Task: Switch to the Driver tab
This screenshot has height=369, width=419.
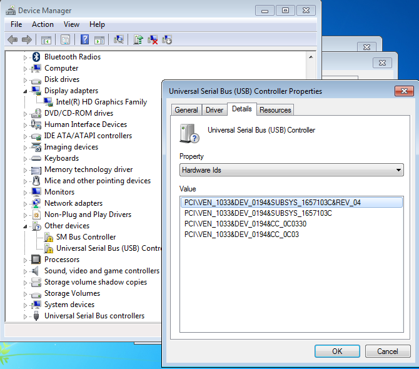Action: pyautogui.click(x=215, y=109)
